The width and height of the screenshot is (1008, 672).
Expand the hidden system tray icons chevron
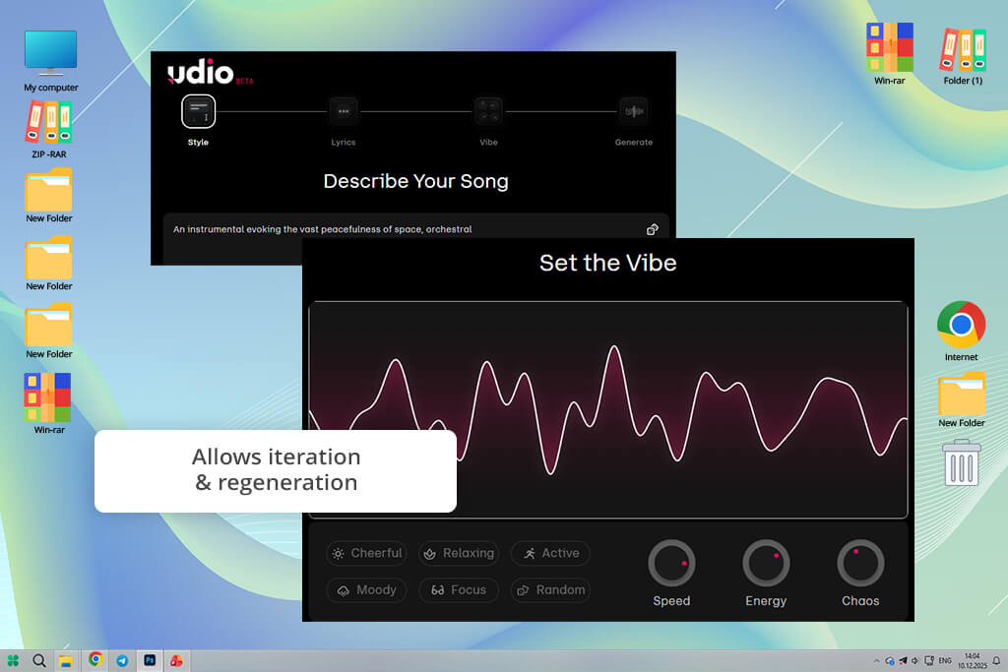(876, 660)
